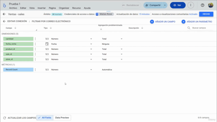Image resolution: width=217 pixels, height=122 pixels.
Task: Click the plus icon of Añadir un campo
Action: (x=152, y=22)
